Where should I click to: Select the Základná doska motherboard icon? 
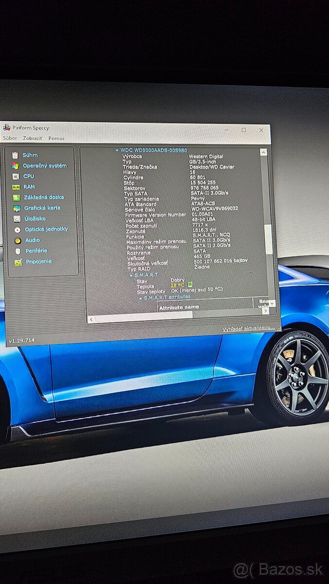17,198
